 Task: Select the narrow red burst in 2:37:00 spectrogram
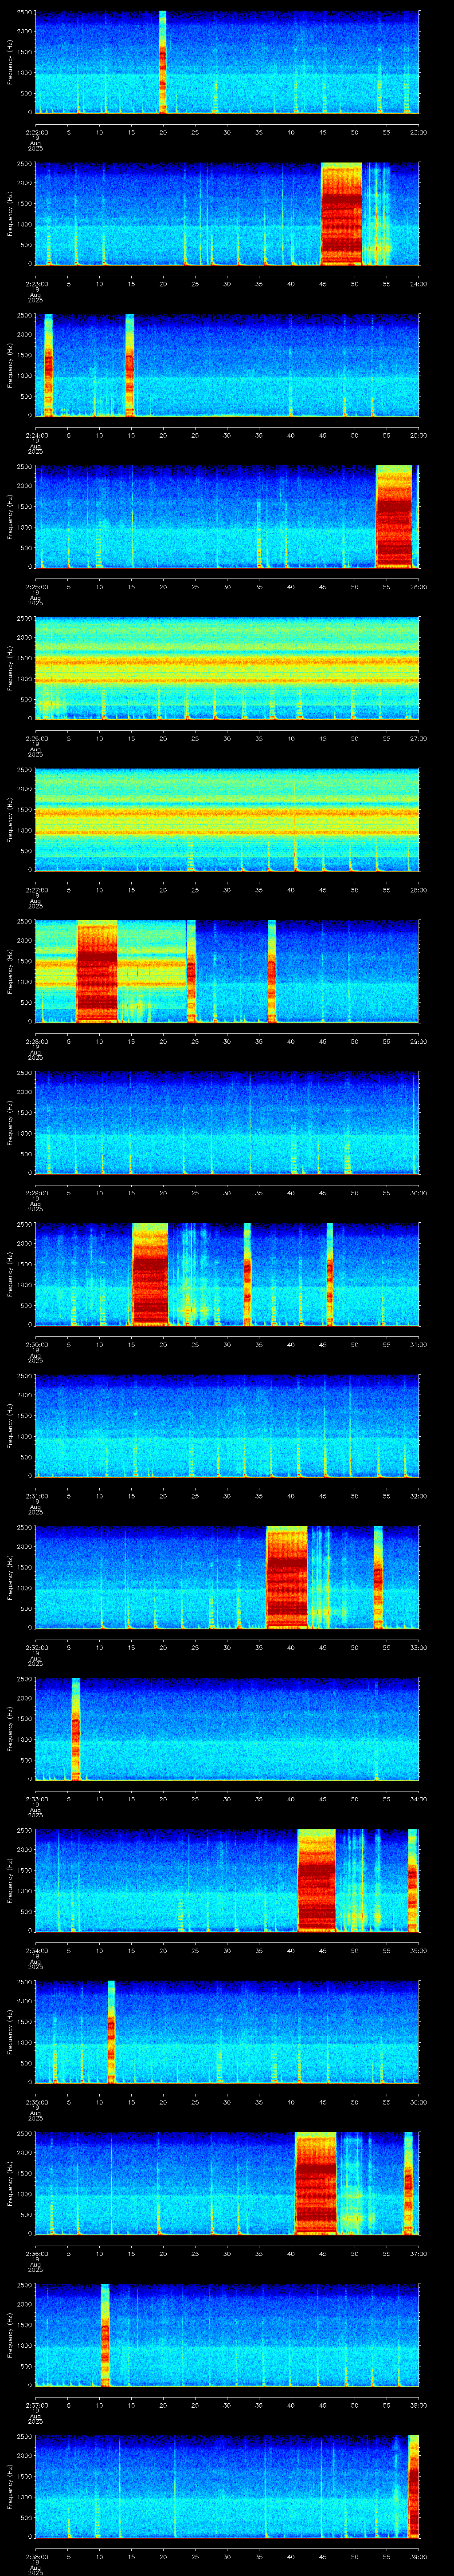(105, 2335)
